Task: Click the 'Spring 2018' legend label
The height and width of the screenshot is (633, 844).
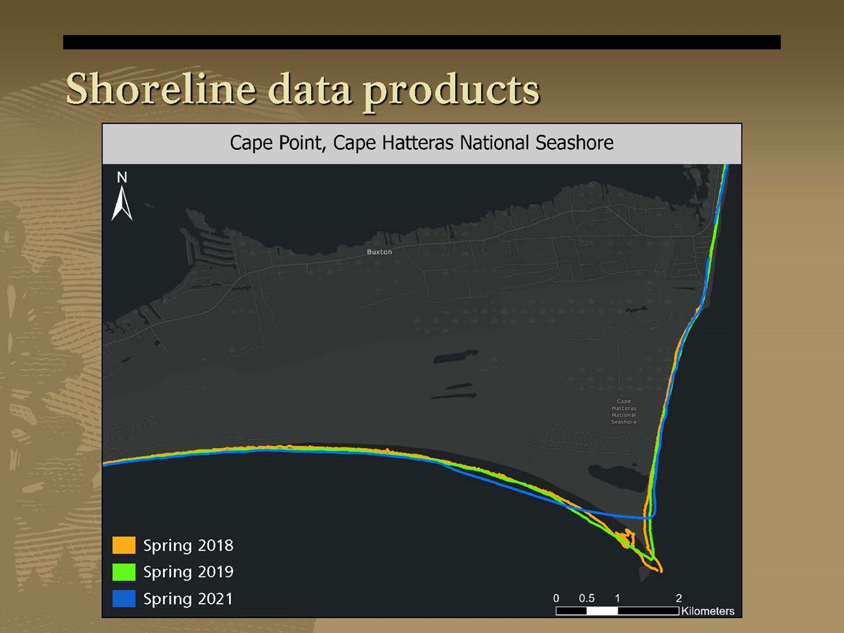Action: click(188, 546)
